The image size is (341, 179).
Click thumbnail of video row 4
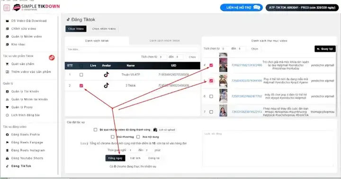[223, 65]
